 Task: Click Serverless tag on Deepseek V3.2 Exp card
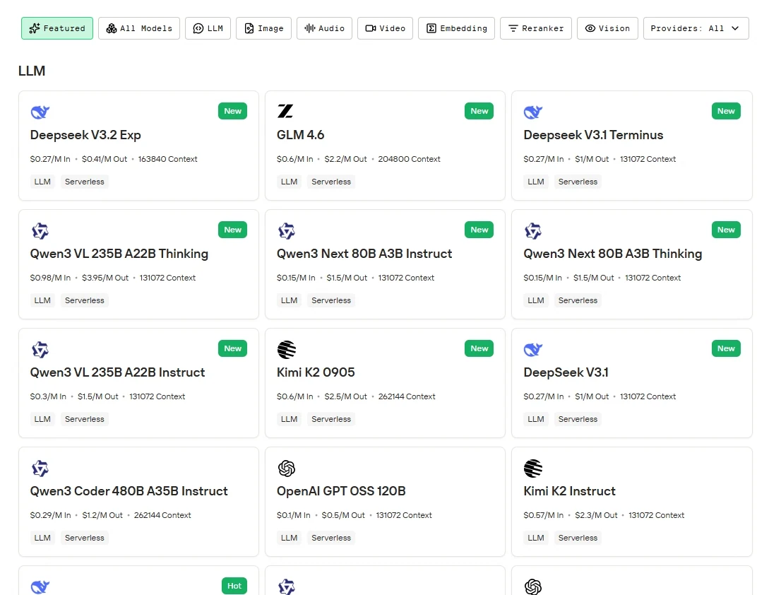pos(84,182)
